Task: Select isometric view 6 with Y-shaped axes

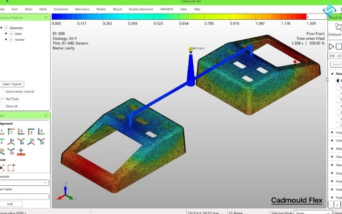Action: pyautogui.click(x=11, y=152)
